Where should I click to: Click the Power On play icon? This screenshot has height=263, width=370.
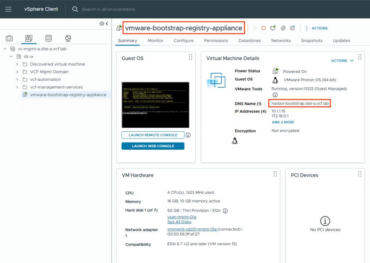click(255, 28)
